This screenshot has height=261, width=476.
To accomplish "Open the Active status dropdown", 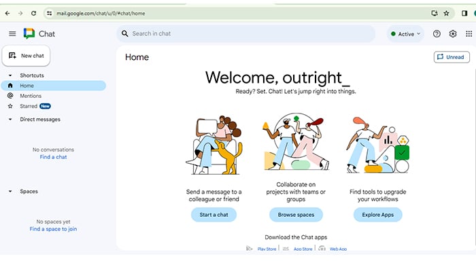I will pos(405,34).
